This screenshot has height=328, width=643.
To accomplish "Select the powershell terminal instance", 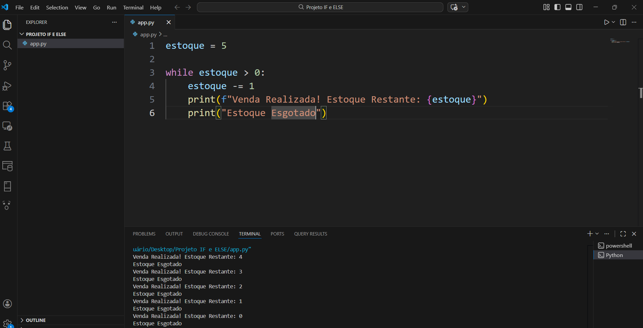I will (618, 246).
